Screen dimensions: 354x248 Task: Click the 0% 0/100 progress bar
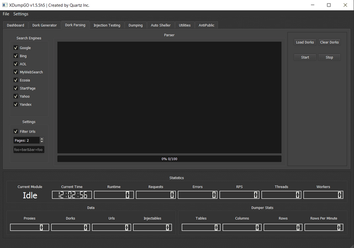click(170, 159)
